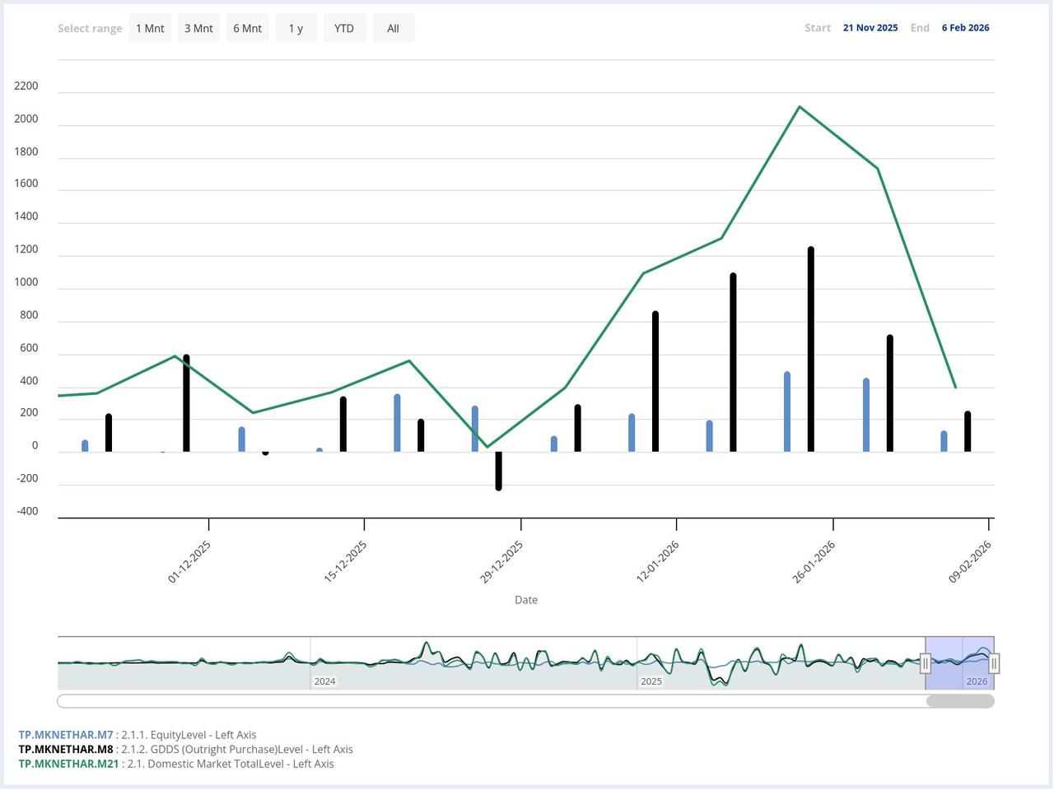Edit the End date 6 Feb 2026
The image size is (1054, 790).
point(965,28)
